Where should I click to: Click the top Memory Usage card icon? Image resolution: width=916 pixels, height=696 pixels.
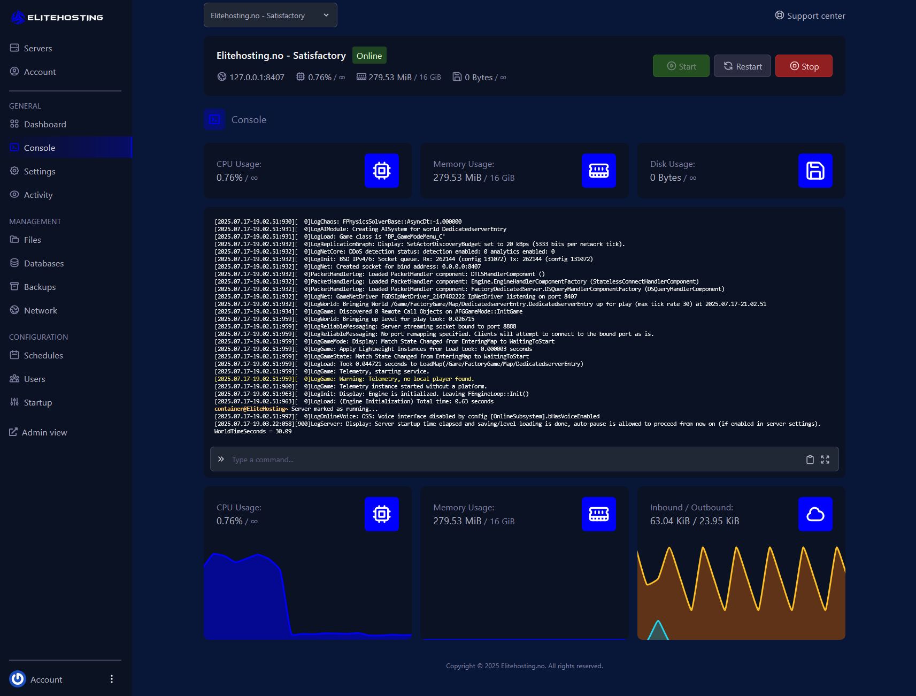[x=599, y=171]
